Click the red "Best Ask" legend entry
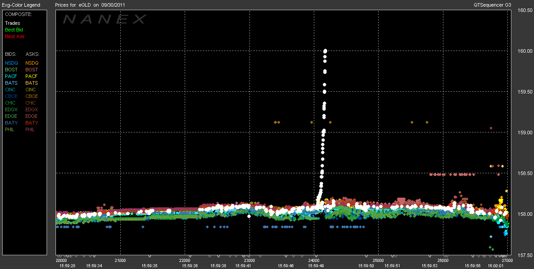The image size is (534, 269). tap(15, 36)
